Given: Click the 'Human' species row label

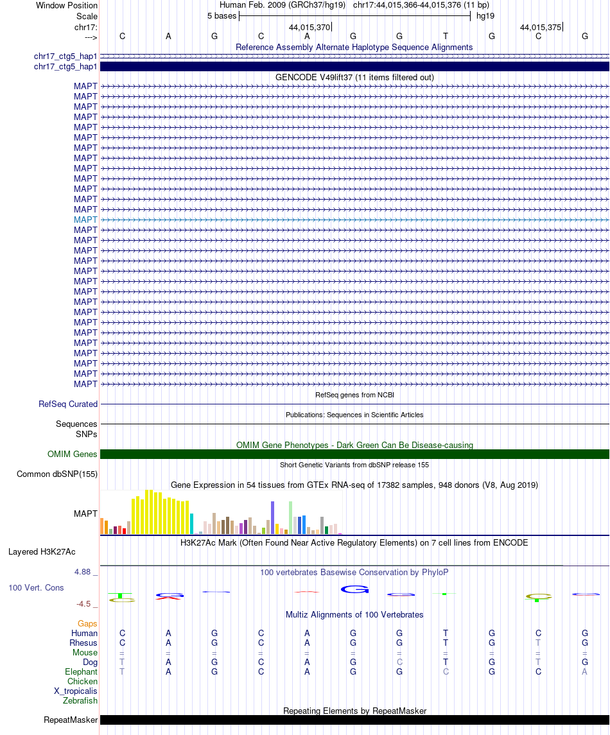Looking at the screenshot, I should point(84,634).
